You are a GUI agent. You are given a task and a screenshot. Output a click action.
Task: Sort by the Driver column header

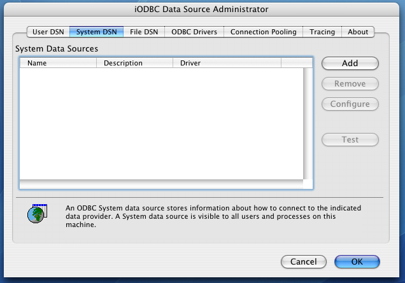[227, 63]
